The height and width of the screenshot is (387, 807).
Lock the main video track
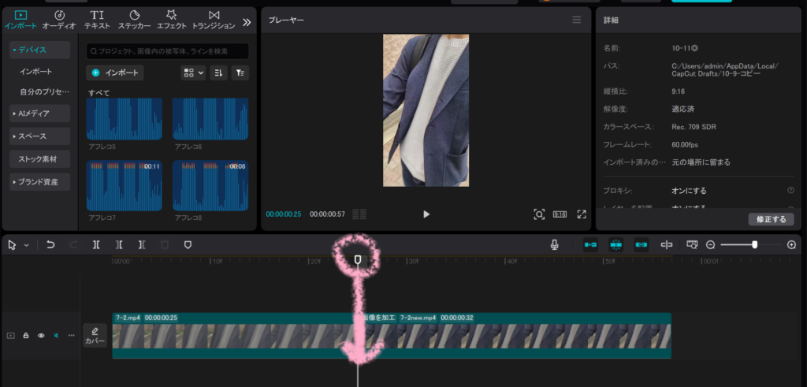26,336
